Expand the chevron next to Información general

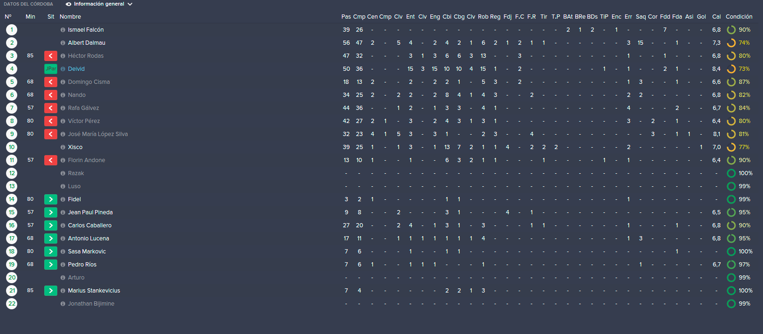click(x=130, y=4)
